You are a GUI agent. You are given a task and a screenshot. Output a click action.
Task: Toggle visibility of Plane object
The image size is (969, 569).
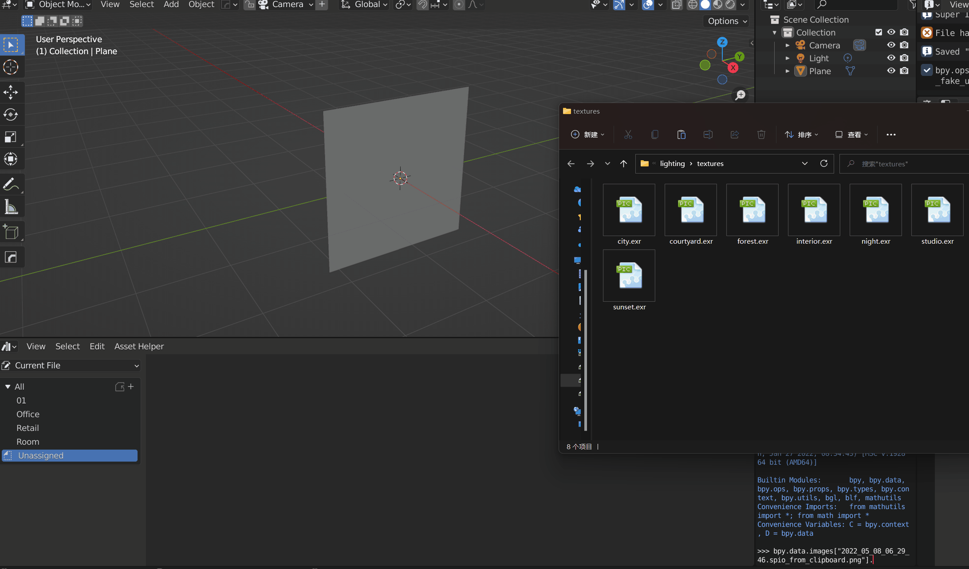[893, 71]
